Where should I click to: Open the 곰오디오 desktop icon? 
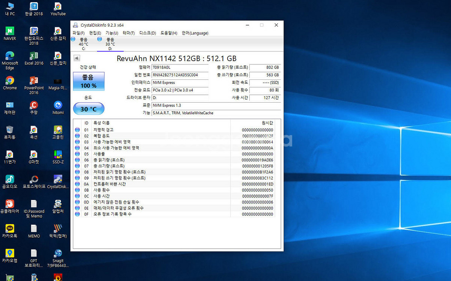point(10,182)
